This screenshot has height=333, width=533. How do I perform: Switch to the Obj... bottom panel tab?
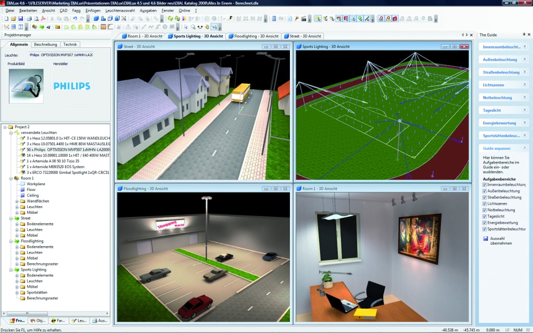click(37, 321)
